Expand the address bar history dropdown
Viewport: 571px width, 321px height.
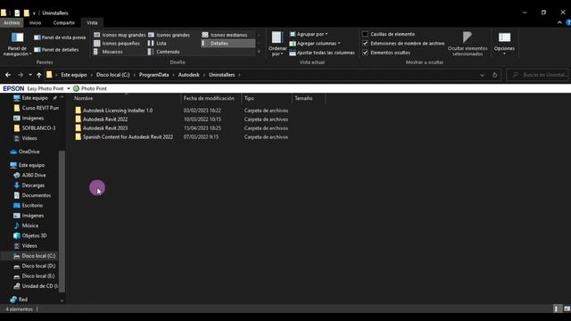(x=482, y=75)
